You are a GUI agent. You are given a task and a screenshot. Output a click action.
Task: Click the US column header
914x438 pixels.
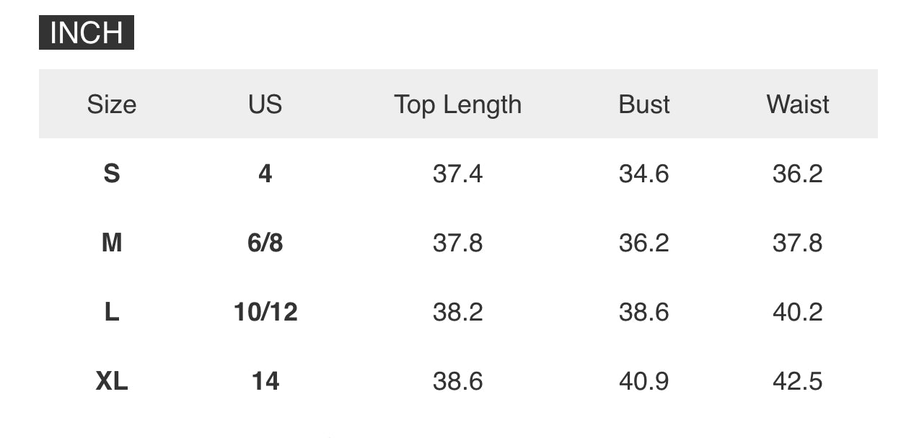pos(265,104)
